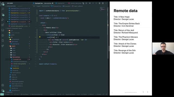Open App.tsx in file tree
This screenshot has width=174, height=97.
[14, 75]
